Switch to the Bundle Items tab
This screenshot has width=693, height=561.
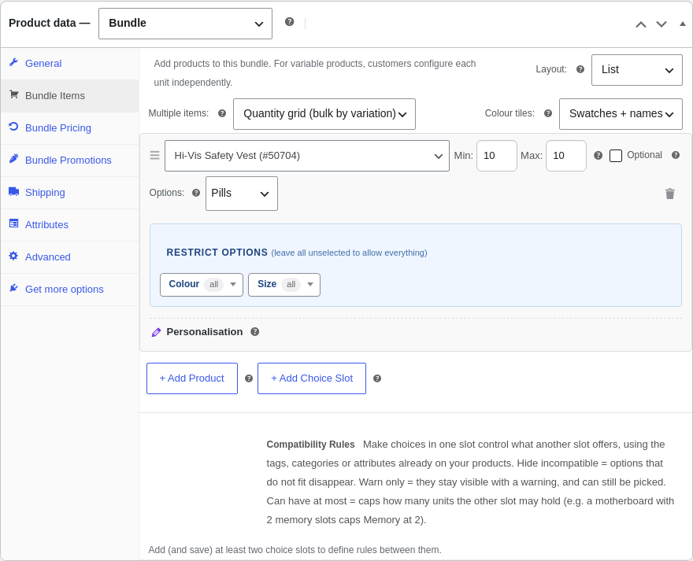[70, 96]
